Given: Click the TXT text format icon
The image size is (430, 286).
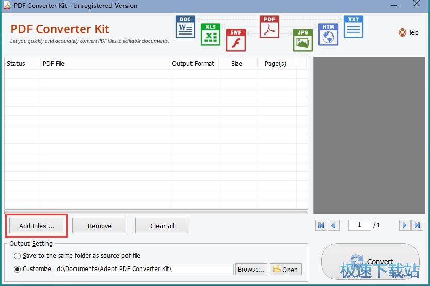Looking at the screenshot, I should click(354, 27).
